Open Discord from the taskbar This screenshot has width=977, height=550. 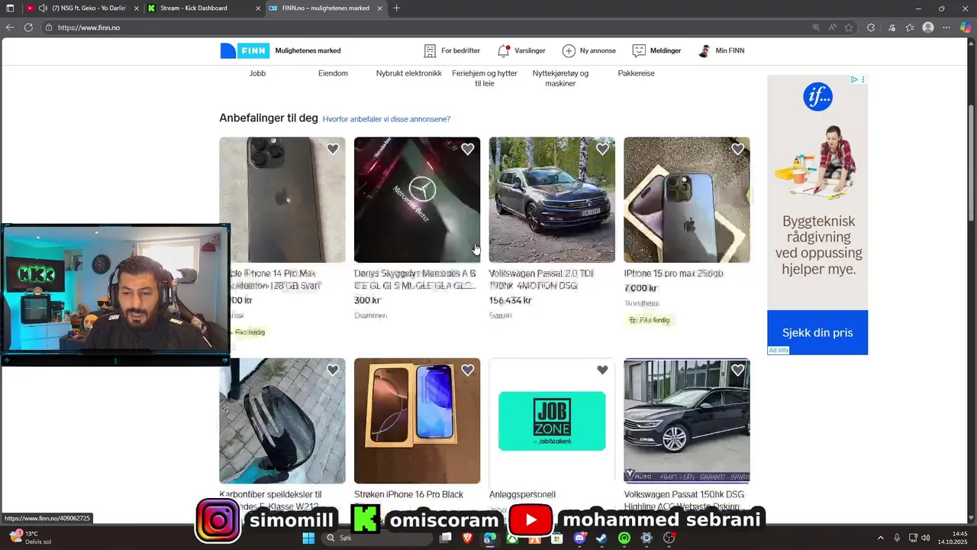coord(579,538)
